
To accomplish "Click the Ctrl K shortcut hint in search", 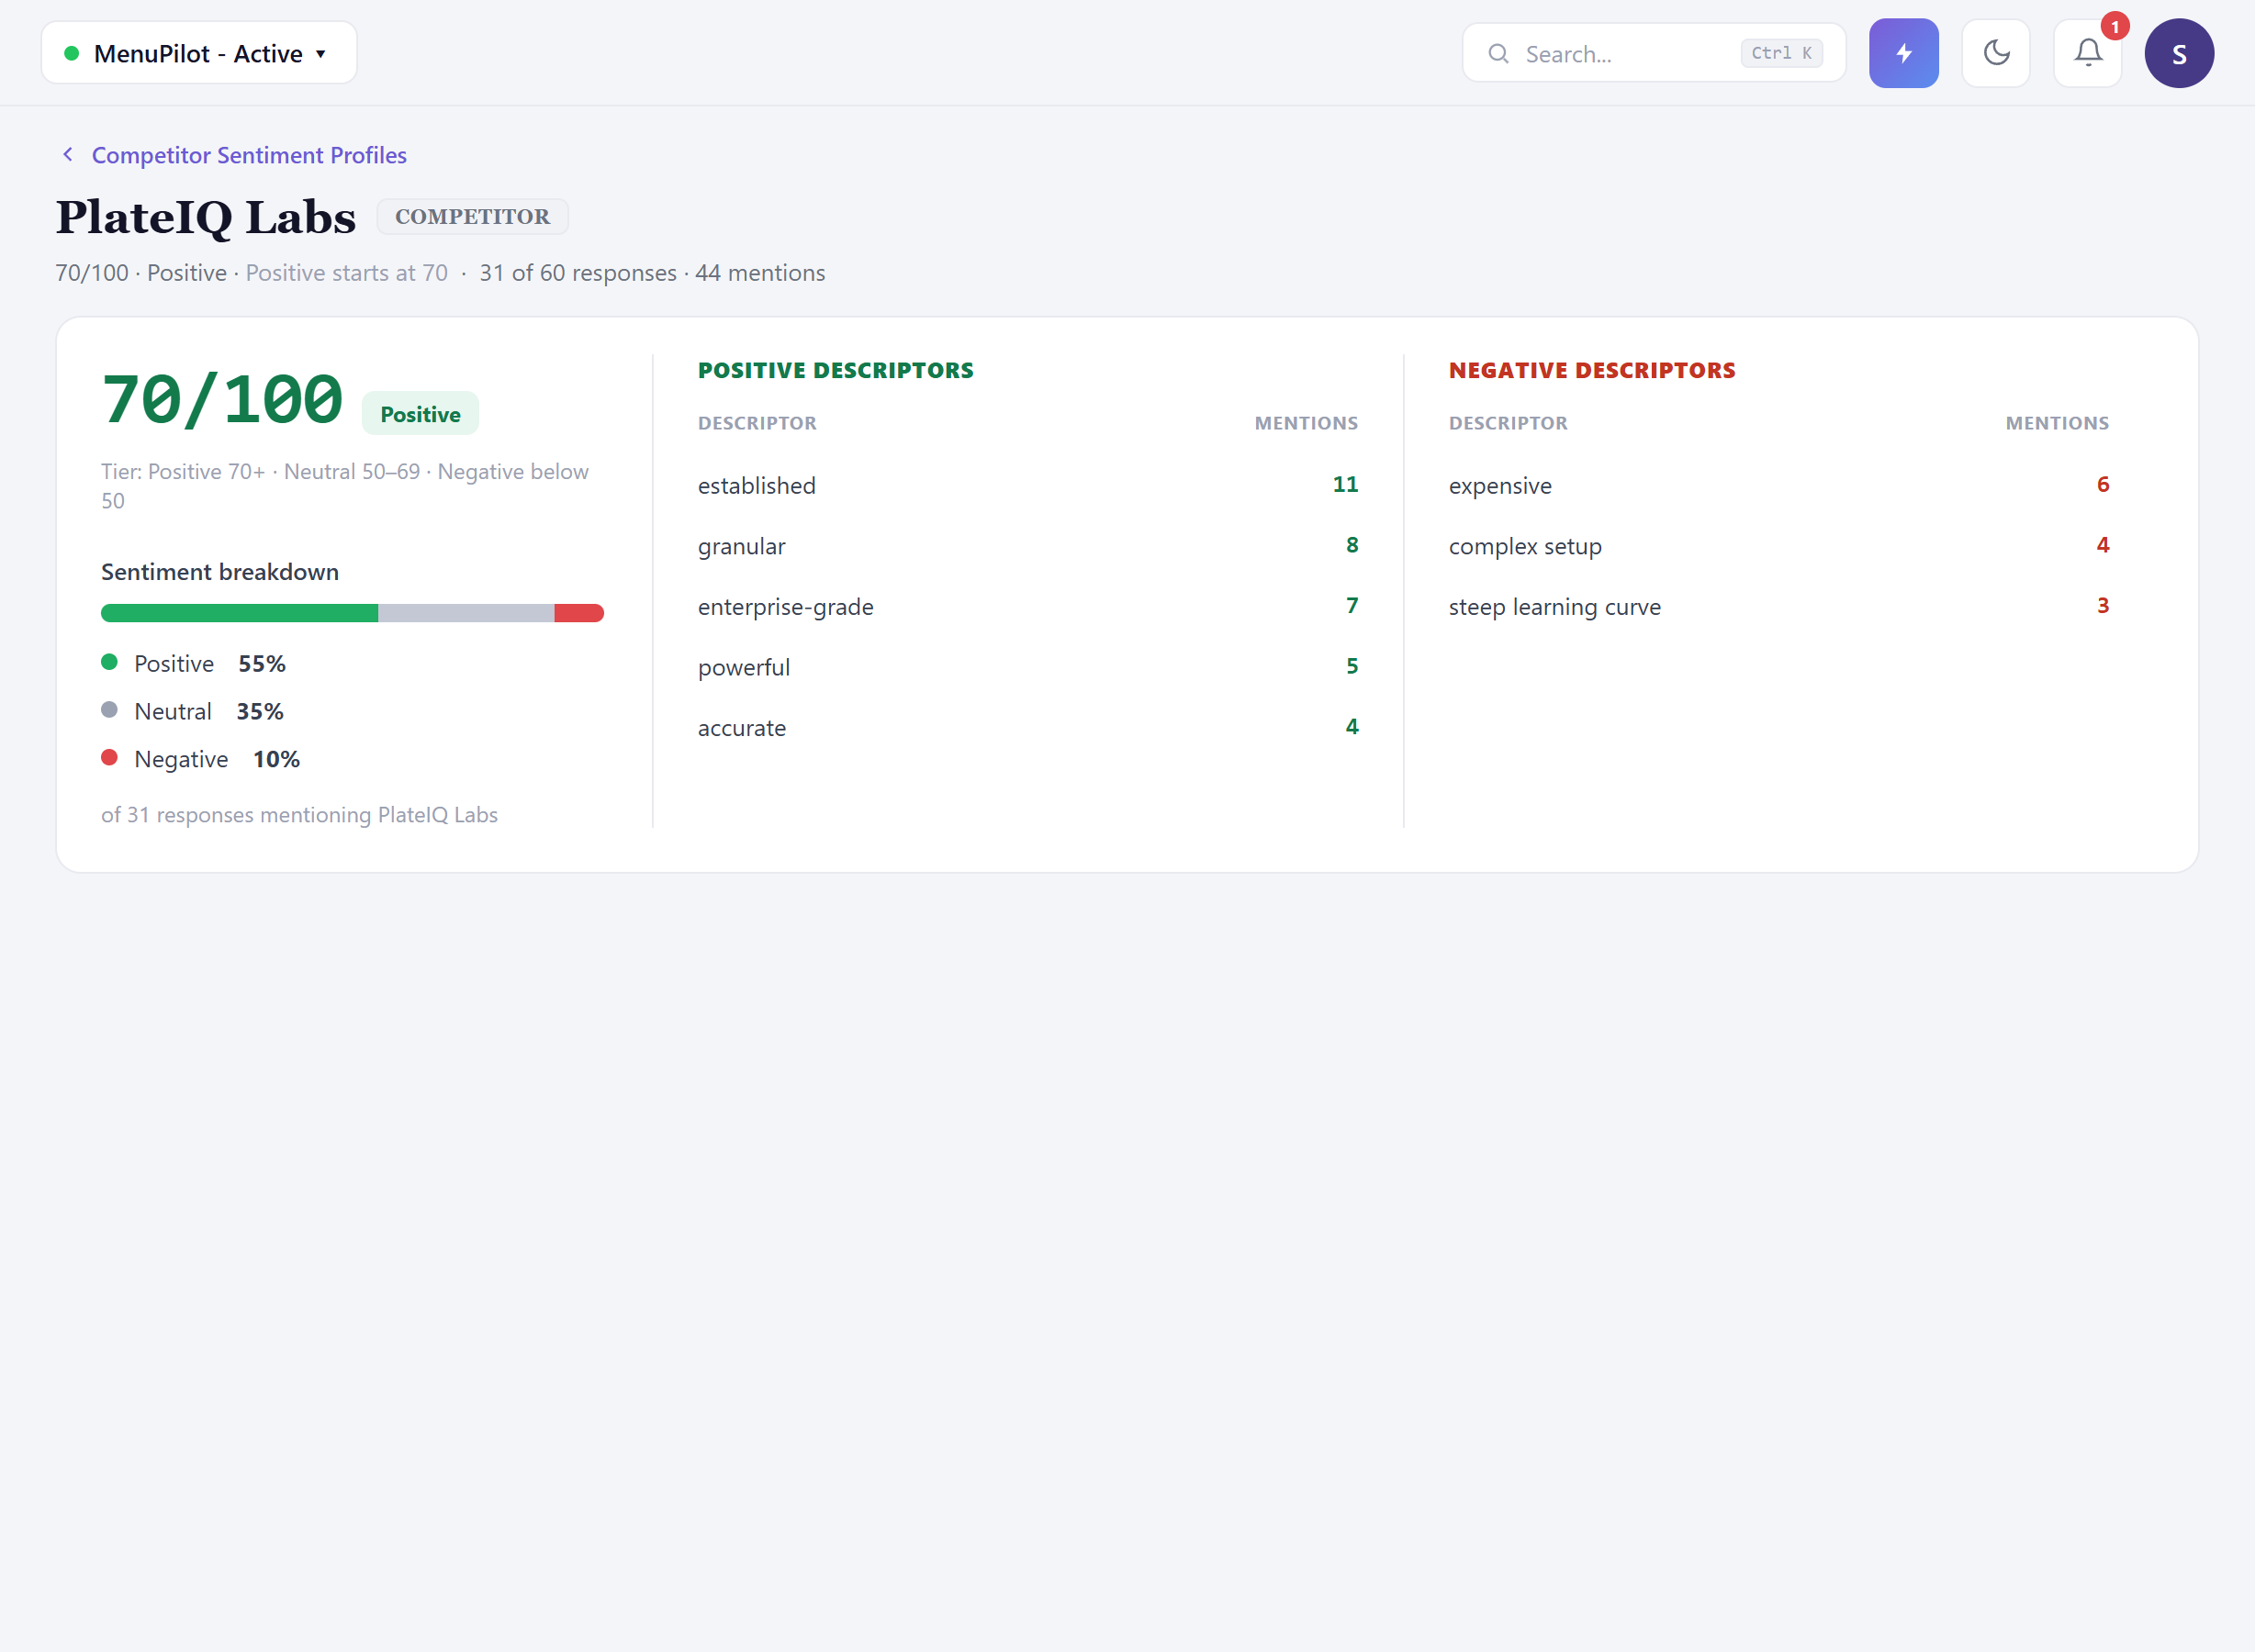I will [x=1781, y=53].
